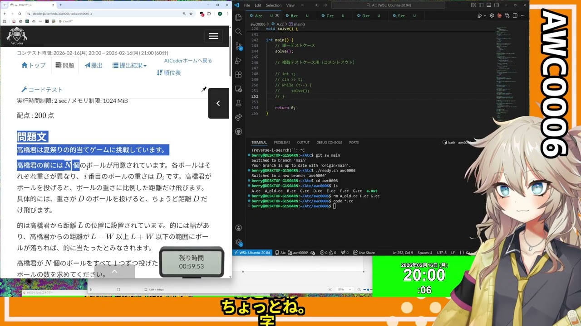
Task: Go to トップ contest home link
Action: pos(34,65)
